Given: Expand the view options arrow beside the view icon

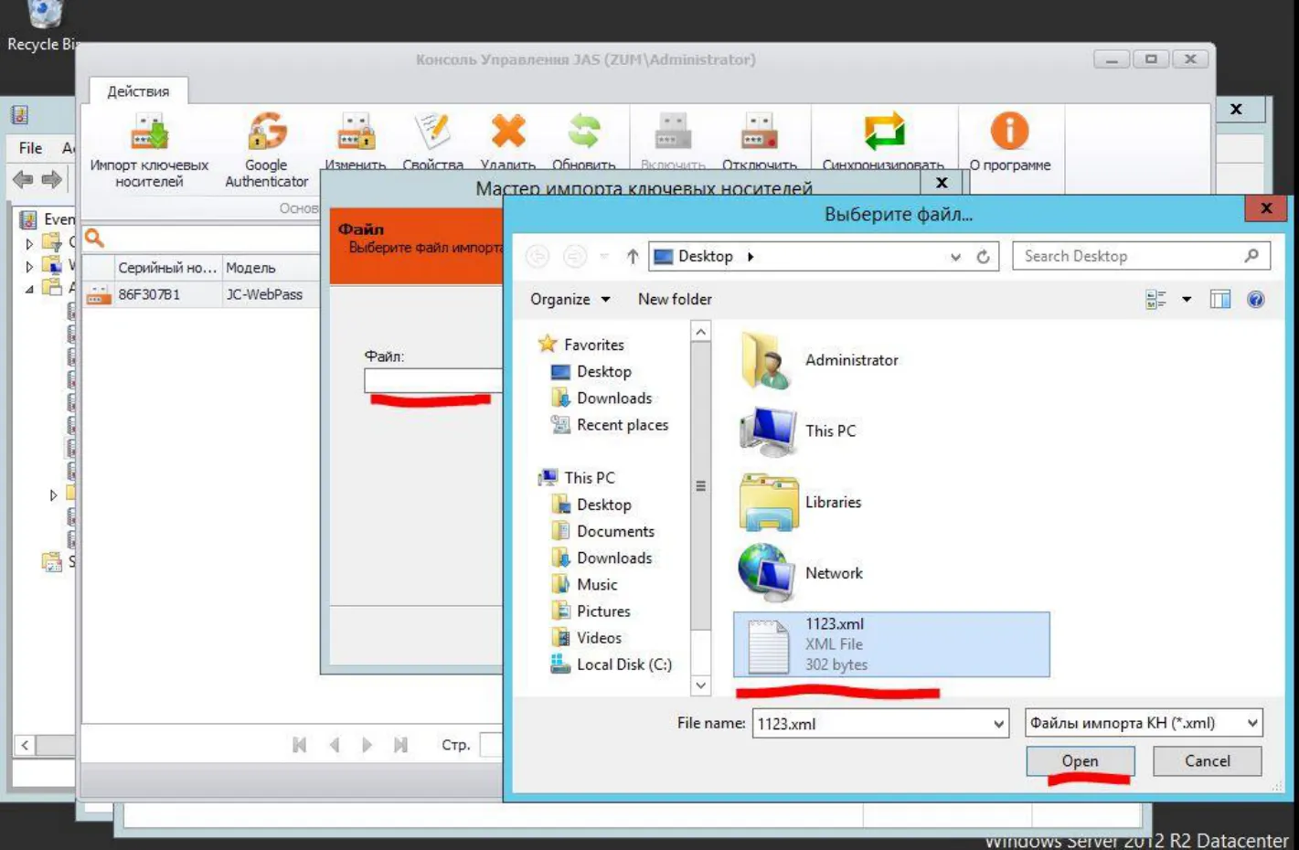Looking at the screenshot, I should coord(1187,300).
